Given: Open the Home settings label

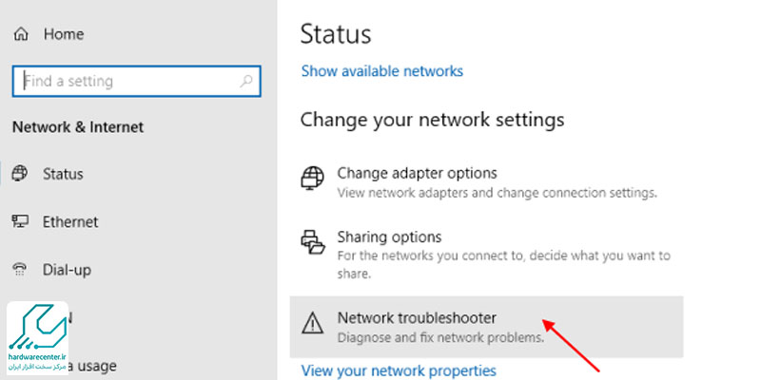Looking at the screenshot, I should click(x=64, y=34).
